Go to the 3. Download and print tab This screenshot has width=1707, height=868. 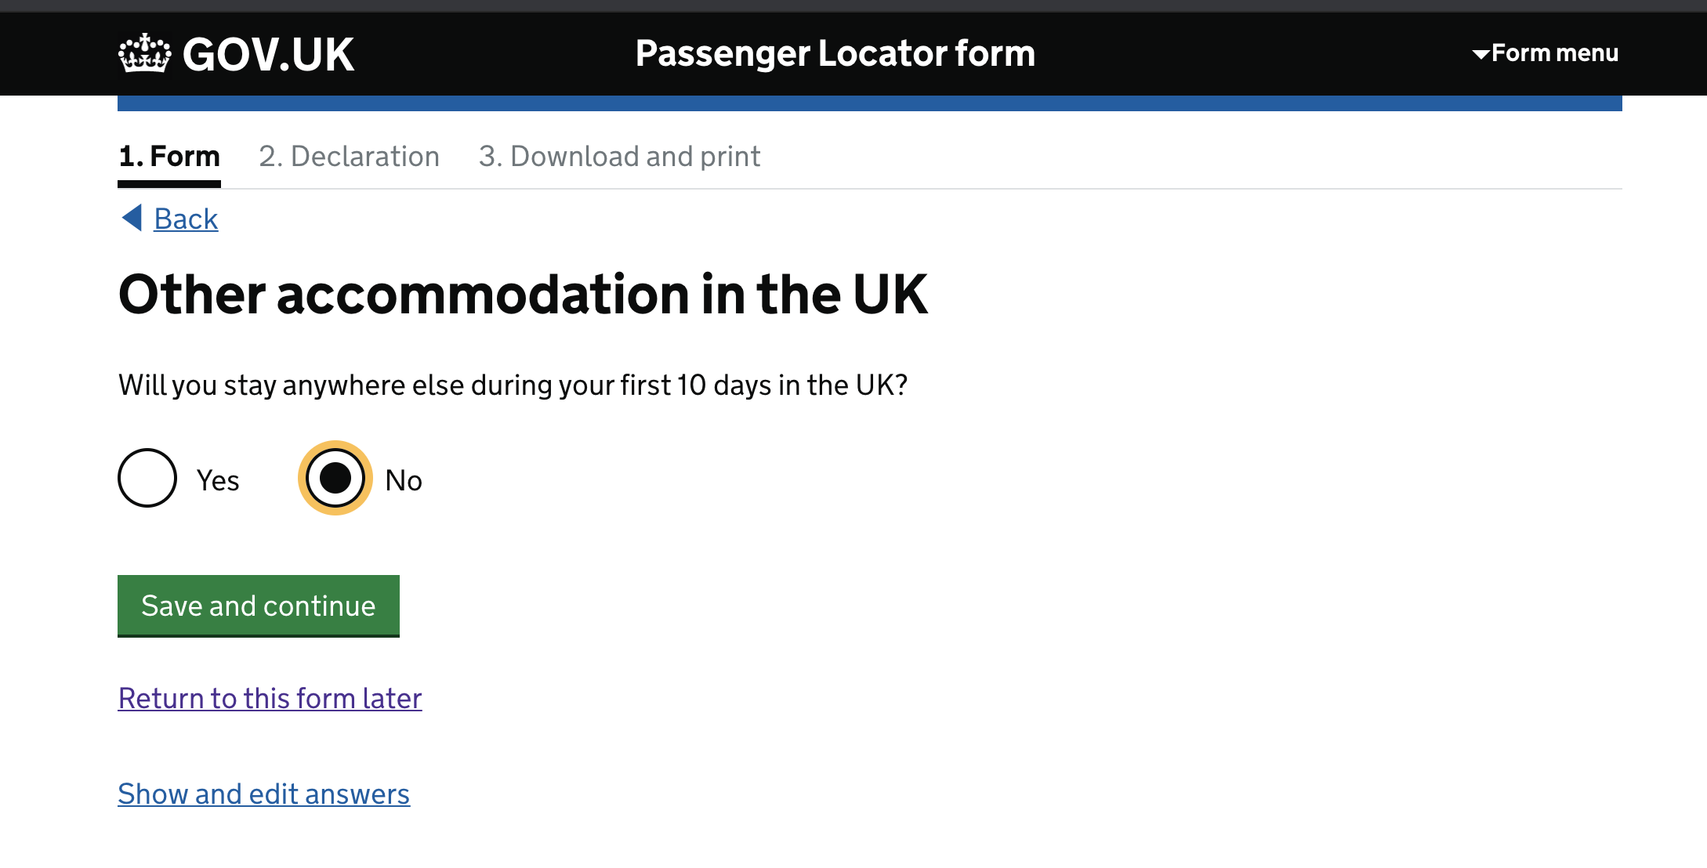pos(620,157)
